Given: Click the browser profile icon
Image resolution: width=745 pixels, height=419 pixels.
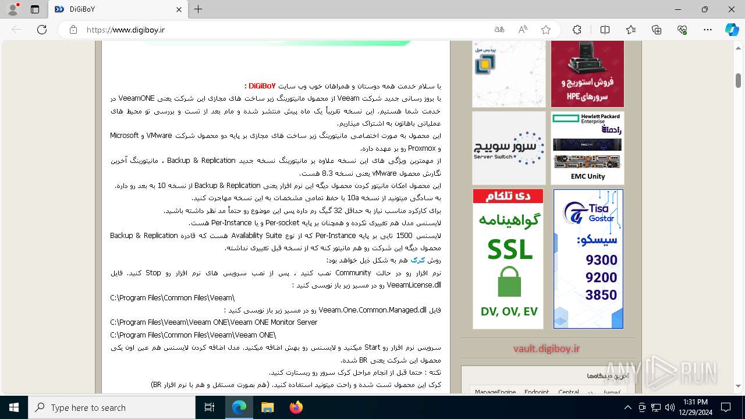Looking at the screenshot, I should click(x=13, y=9).
